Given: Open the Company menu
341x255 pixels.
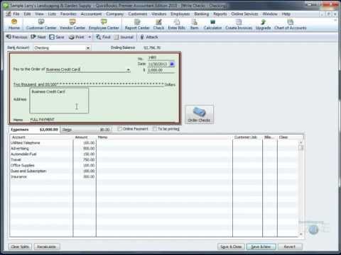Looking at the screenshot, I should point(115,14).
